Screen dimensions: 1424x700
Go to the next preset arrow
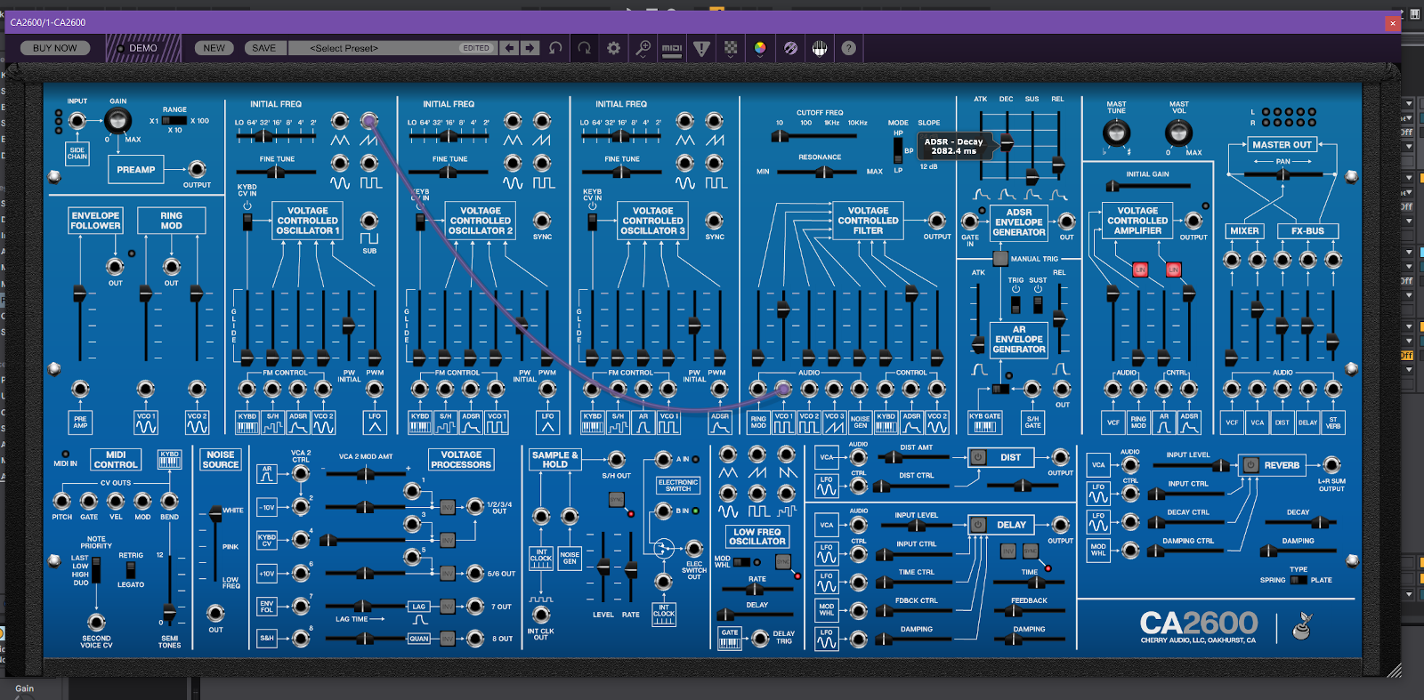pos(530,48)
